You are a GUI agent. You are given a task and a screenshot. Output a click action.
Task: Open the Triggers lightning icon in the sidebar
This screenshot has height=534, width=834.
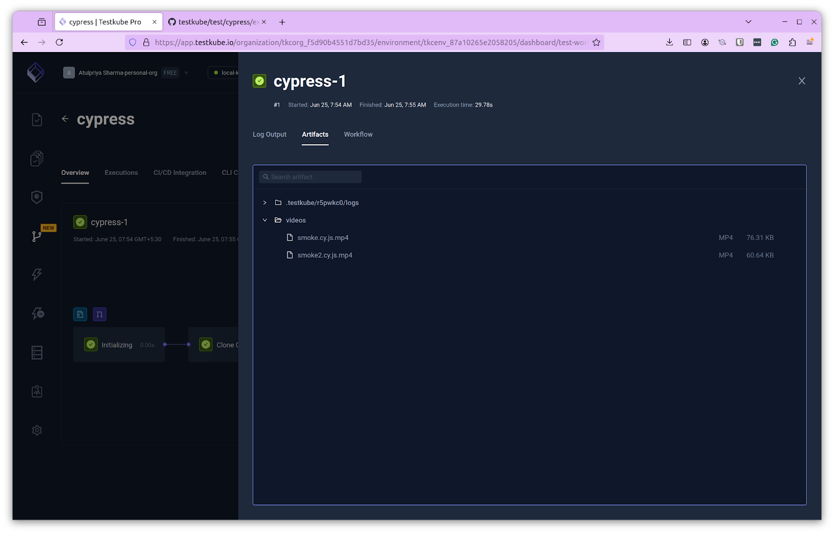coord(36,274)
